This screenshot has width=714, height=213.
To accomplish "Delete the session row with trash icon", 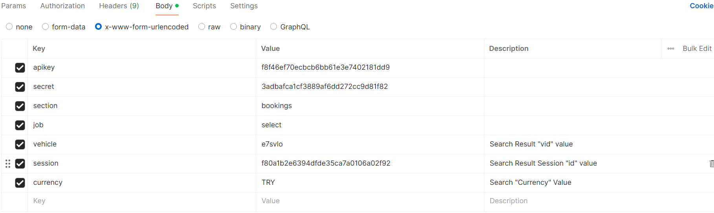I will (711, 164).
